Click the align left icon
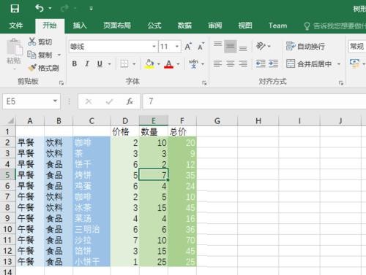This screenshot has height=275, width=366. pos(217,64)
